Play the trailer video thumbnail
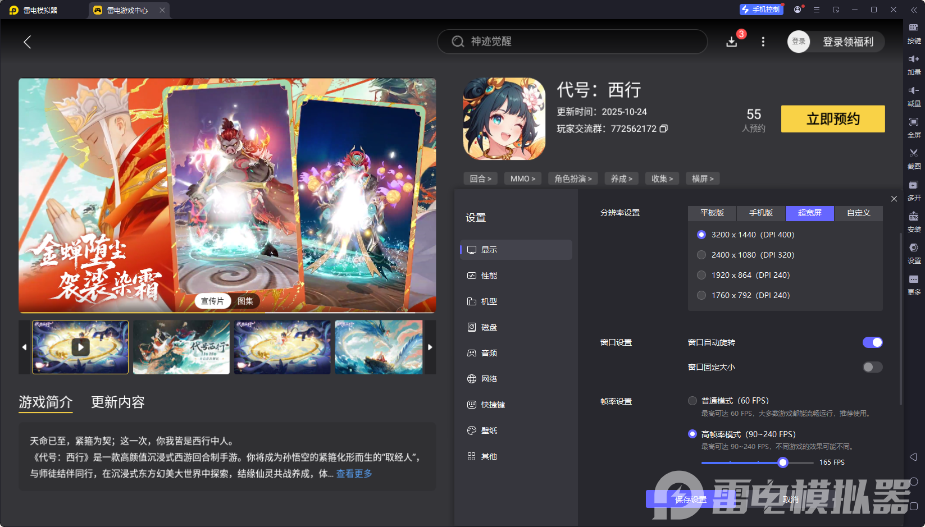This screenshot has width=925, height=527. point(80,347)
